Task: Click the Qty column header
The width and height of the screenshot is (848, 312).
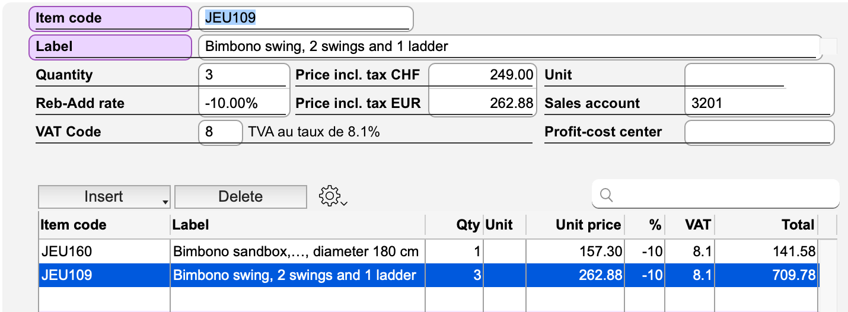Action: (x=466, y=225)
